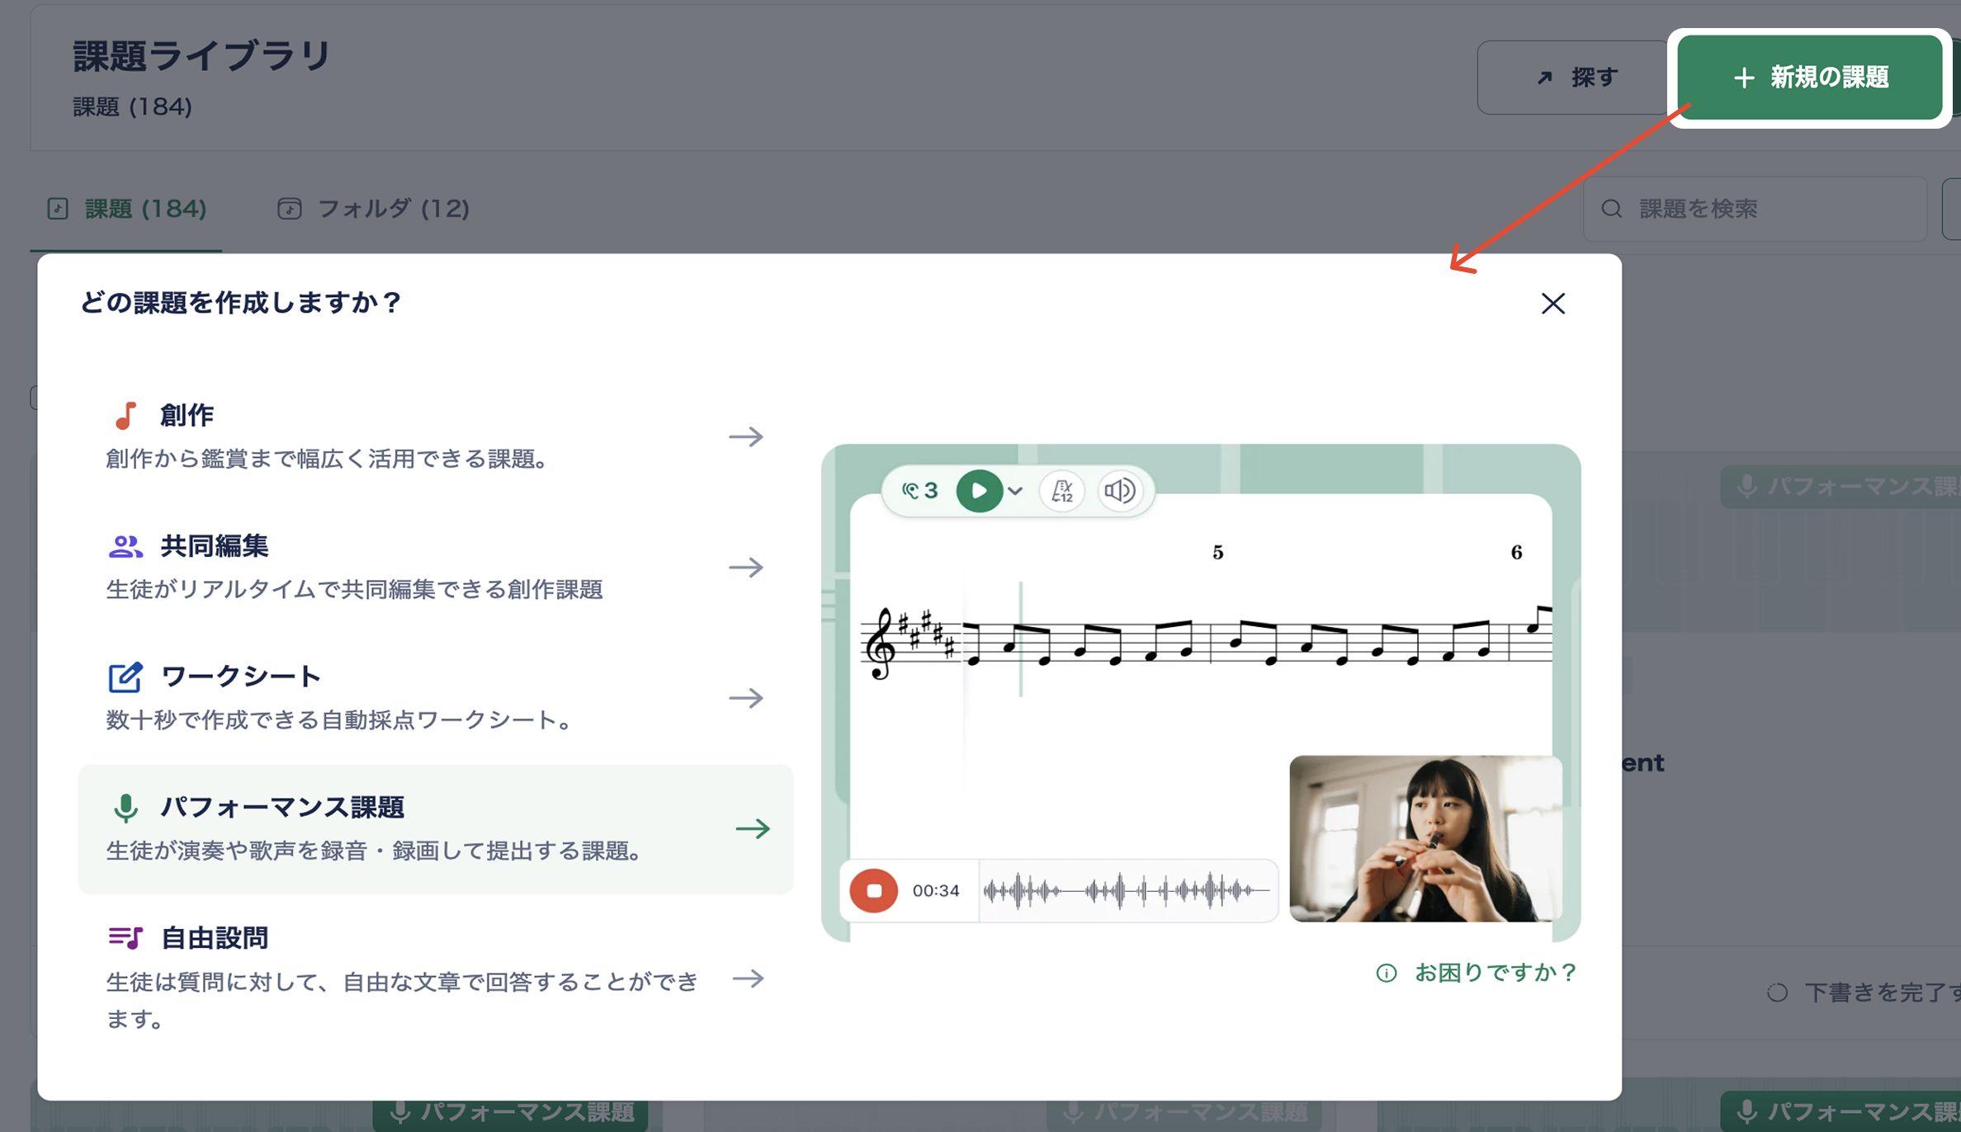Click the assignment icon on 課題 tab
Viewport: 1961px width, 1132px height.
click(x=57, y=209)
